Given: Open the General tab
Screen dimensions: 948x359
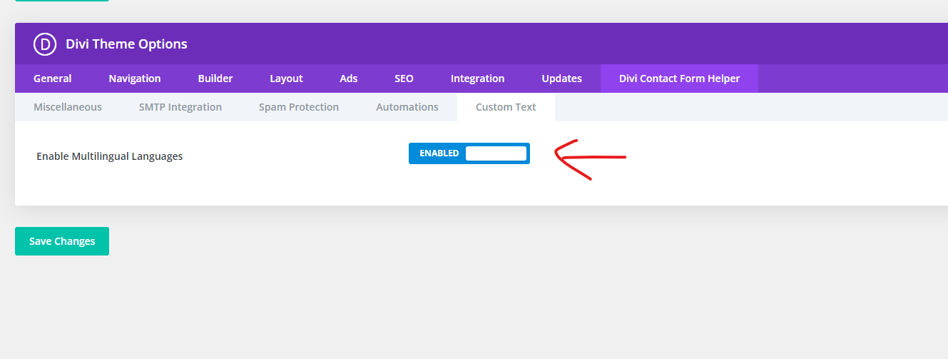Looking at the screenshot, I should [53, 79].
